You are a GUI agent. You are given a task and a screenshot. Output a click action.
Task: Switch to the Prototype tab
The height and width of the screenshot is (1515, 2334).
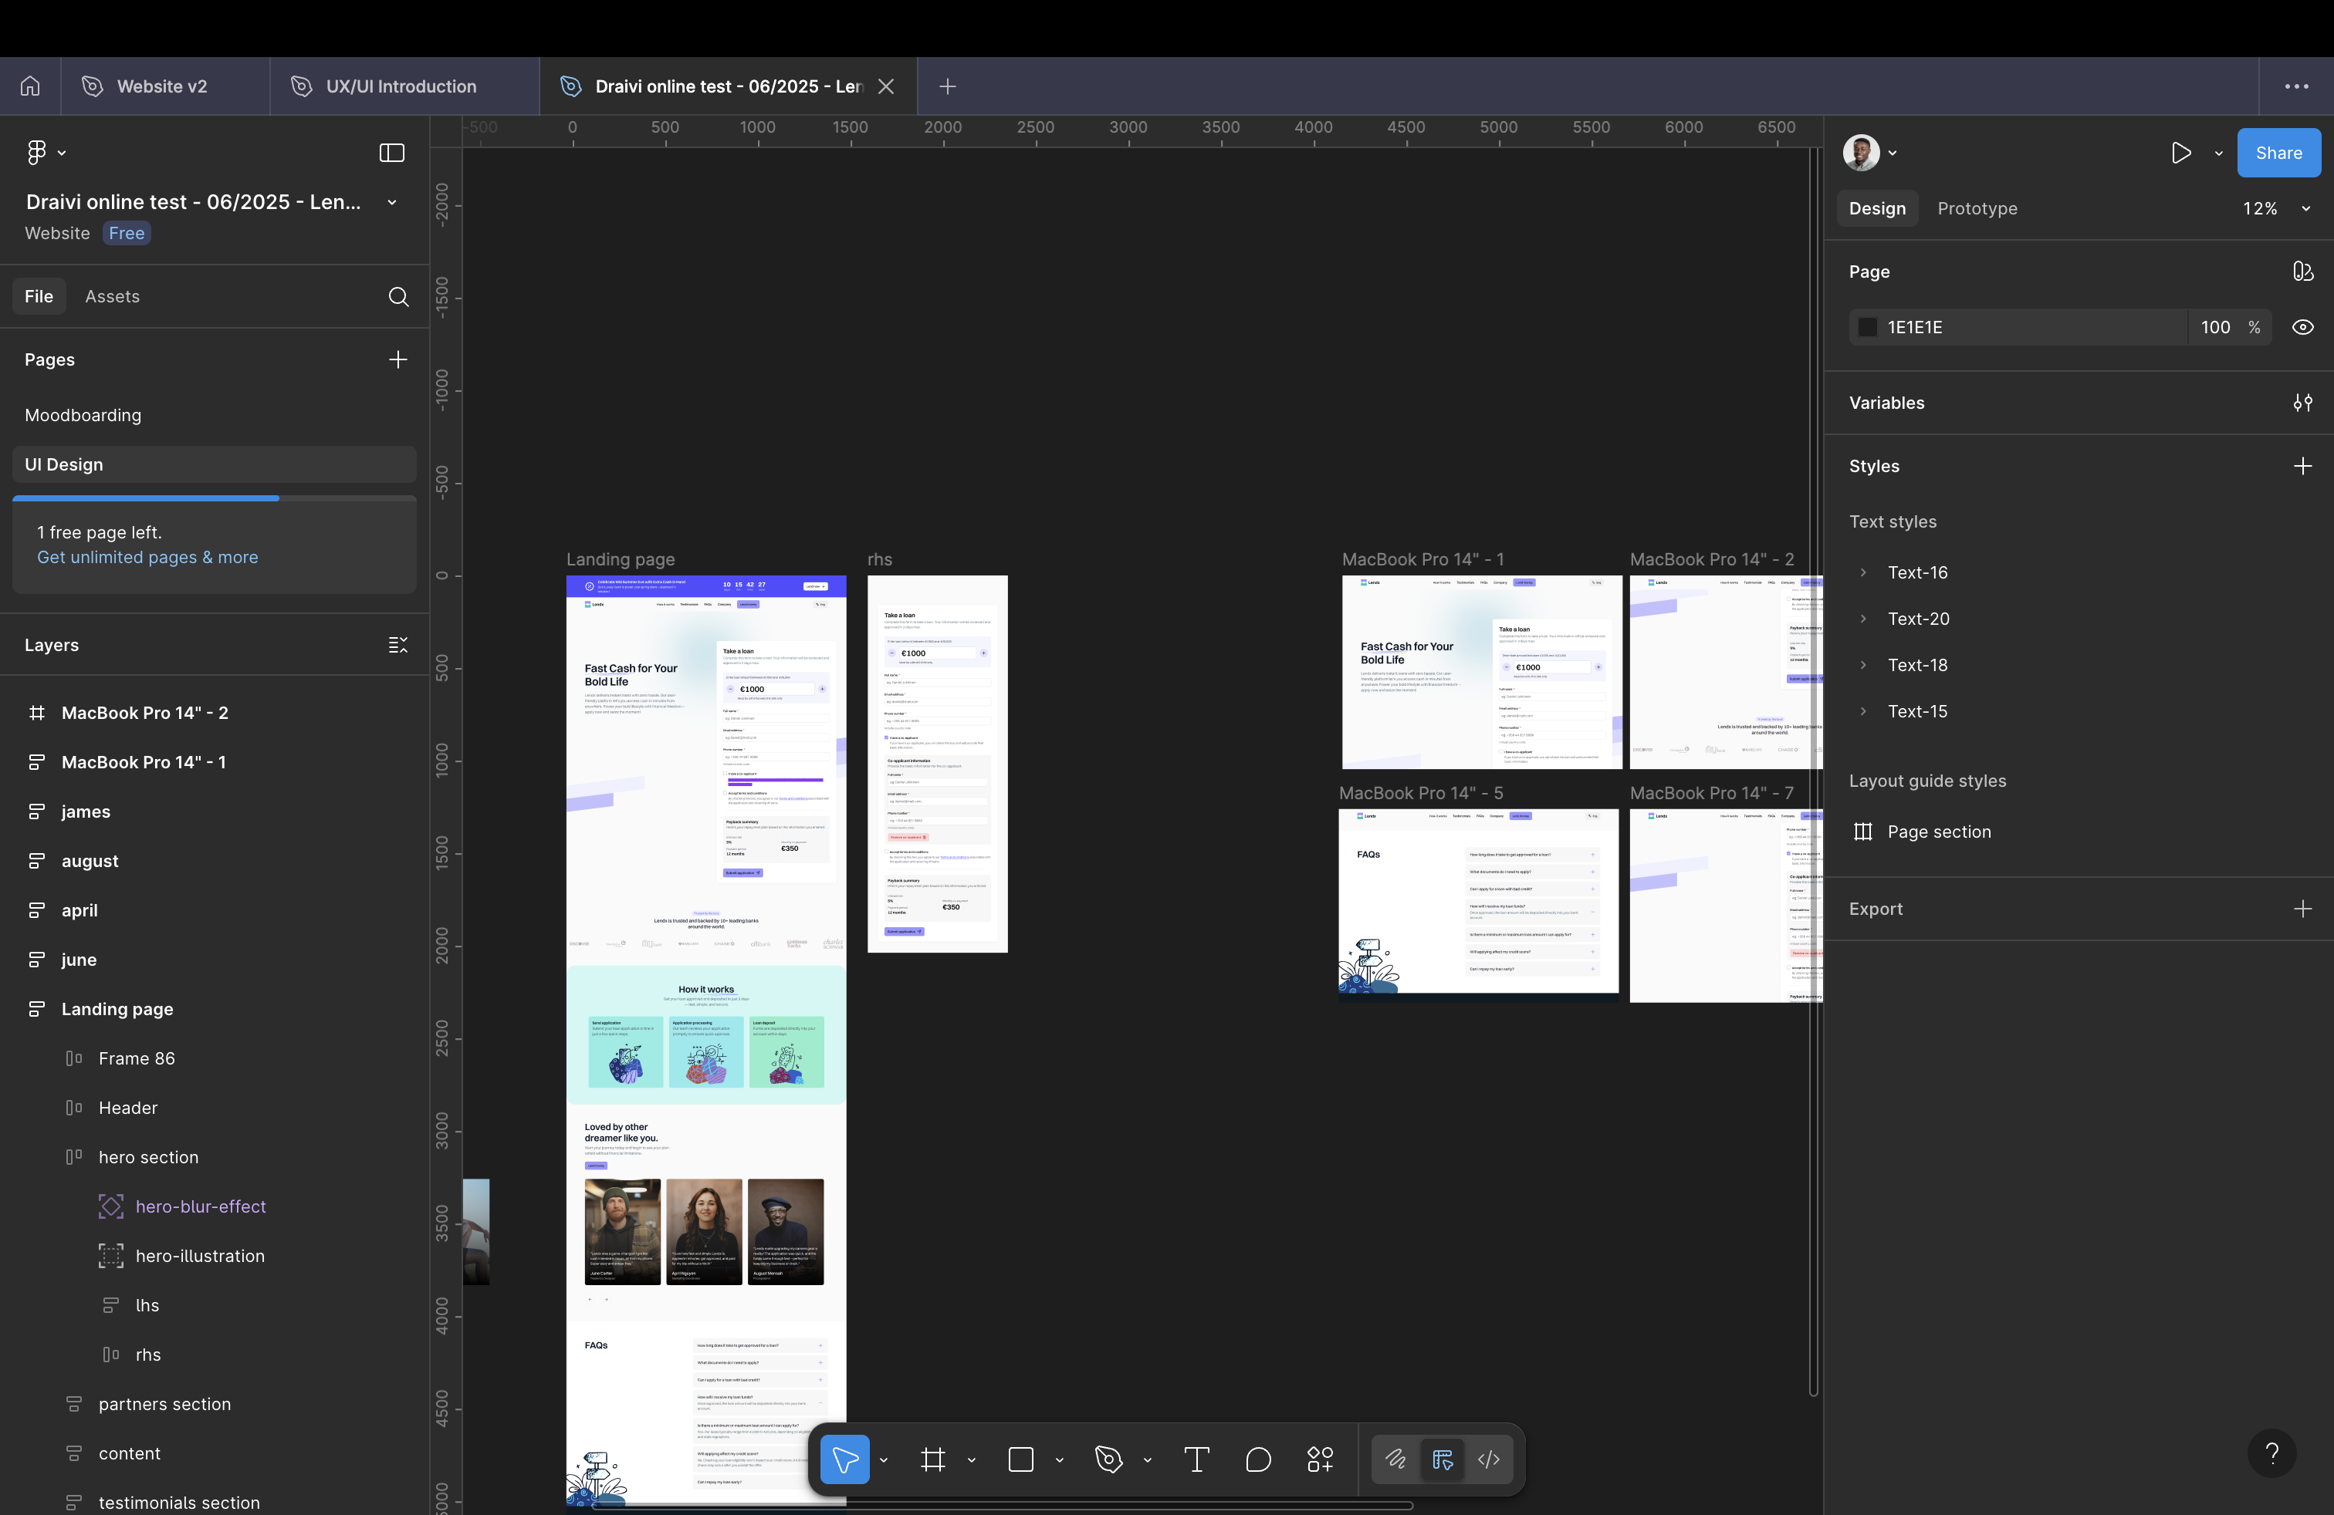[1977, 208]
